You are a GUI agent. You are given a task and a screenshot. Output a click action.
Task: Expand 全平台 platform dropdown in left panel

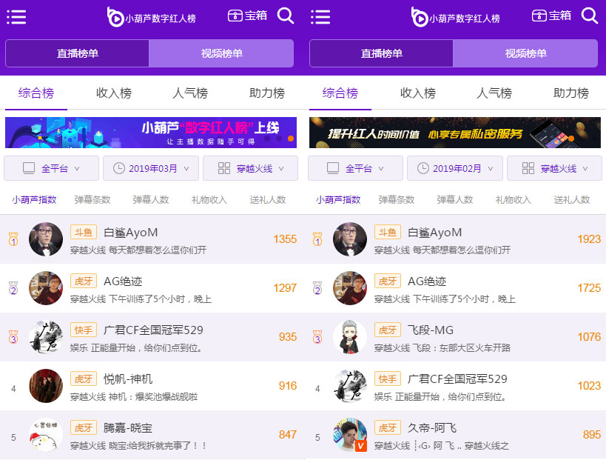click(51, 168)
